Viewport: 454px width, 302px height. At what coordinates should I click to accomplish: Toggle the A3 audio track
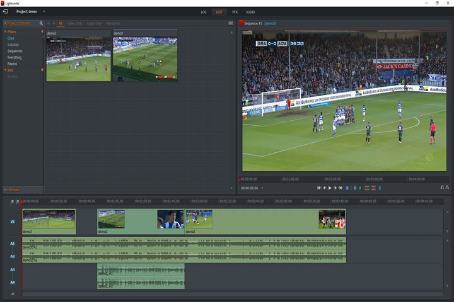[x=12, y=270]
